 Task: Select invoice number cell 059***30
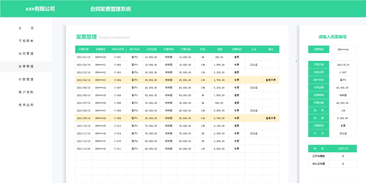point(100,134)
